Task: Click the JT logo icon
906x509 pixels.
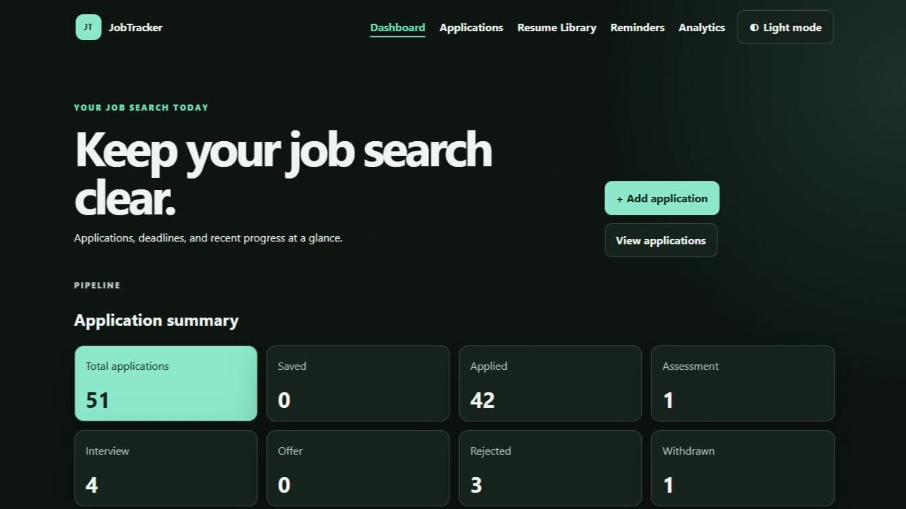Action: 88,27
